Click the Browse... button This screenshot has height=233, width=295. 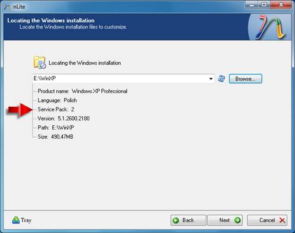tap(245, 79)
